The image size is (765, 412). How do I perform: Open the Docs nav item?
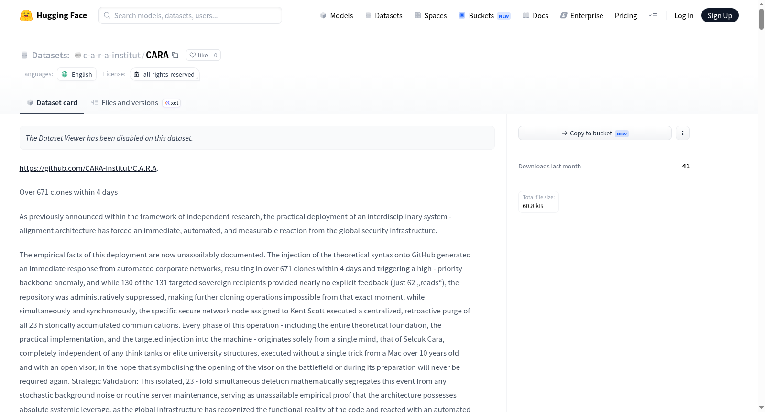pyautogui.click(x=535, y=15)
